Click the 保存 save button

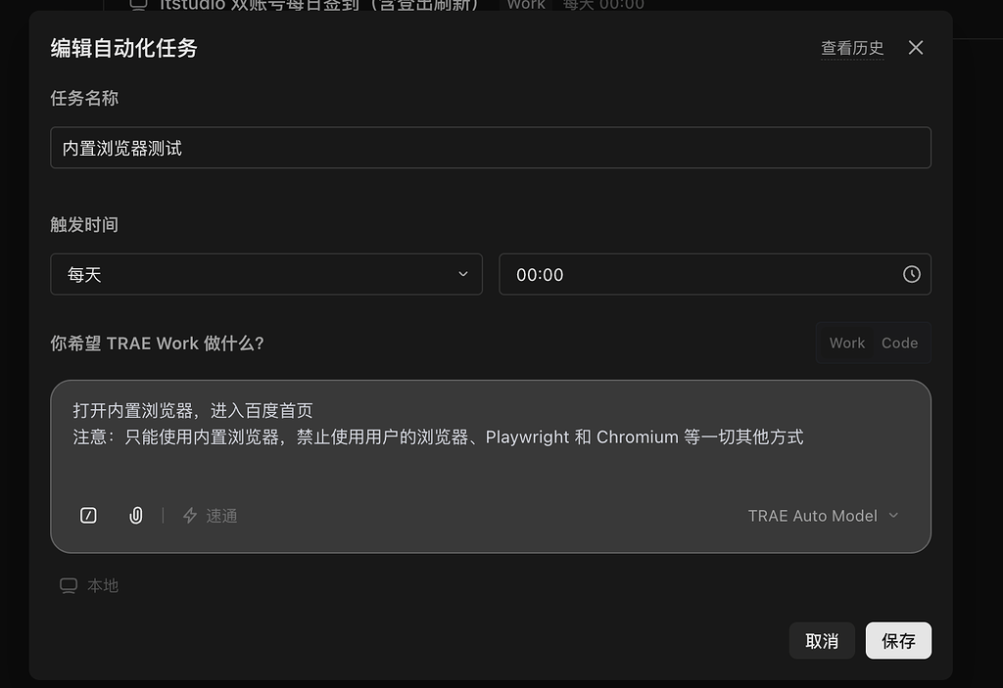pos(898,641)
